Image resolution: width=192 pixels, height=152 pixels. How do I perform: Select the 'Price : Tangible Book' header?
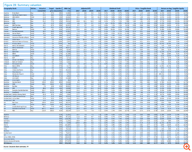click(x=143, y=9)
